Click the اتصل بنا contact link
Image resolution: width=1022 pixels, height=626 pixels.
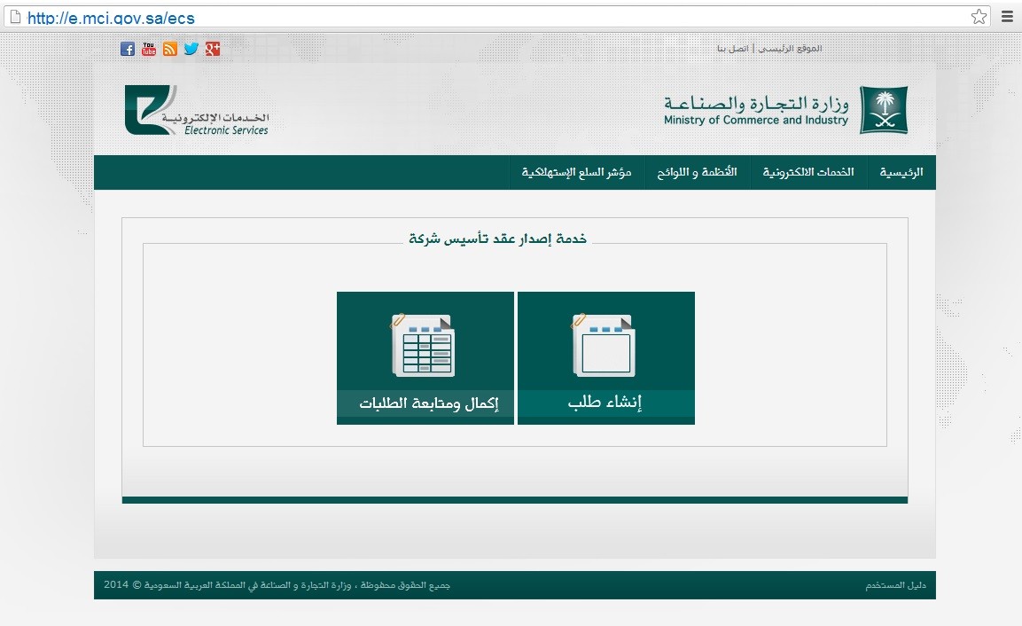coord(732,48)
